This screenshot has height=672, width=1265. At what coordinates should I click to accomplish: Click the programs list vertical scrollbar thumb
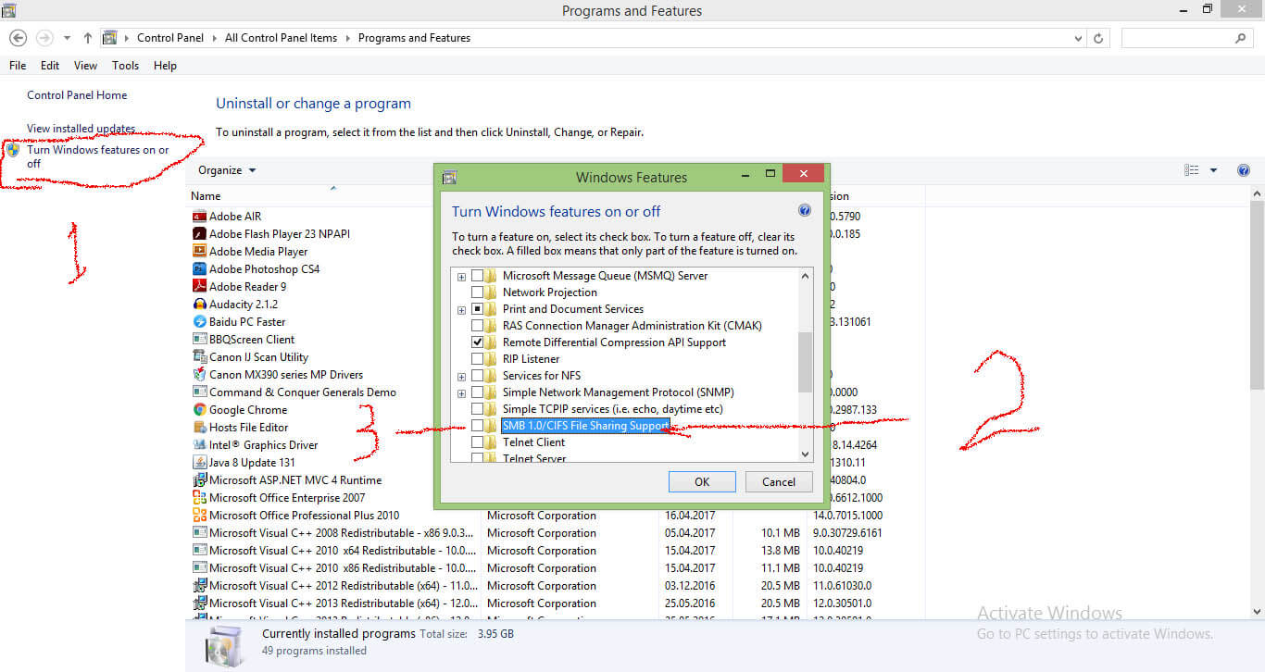1257,293
